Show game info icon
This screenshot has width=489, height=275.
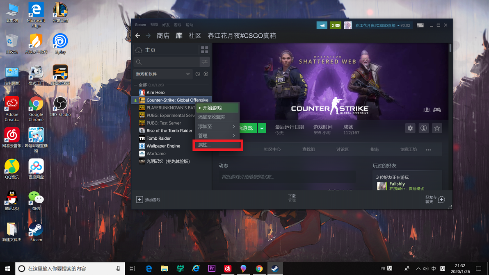pos(423,128)
